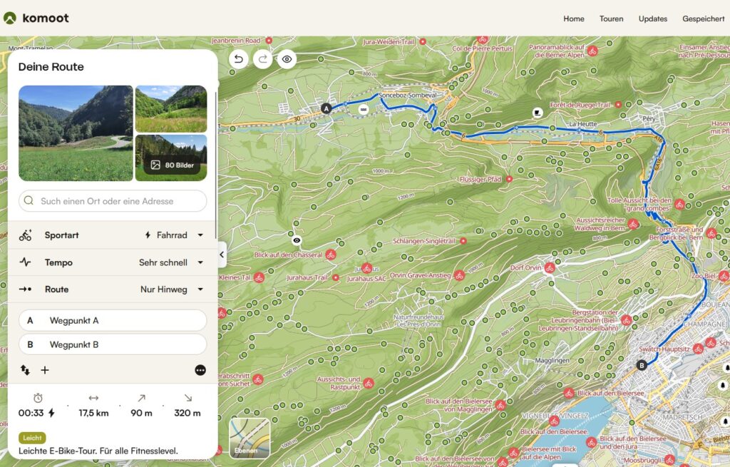
Task: Open the Touren menu item
Action: (611, 19)
